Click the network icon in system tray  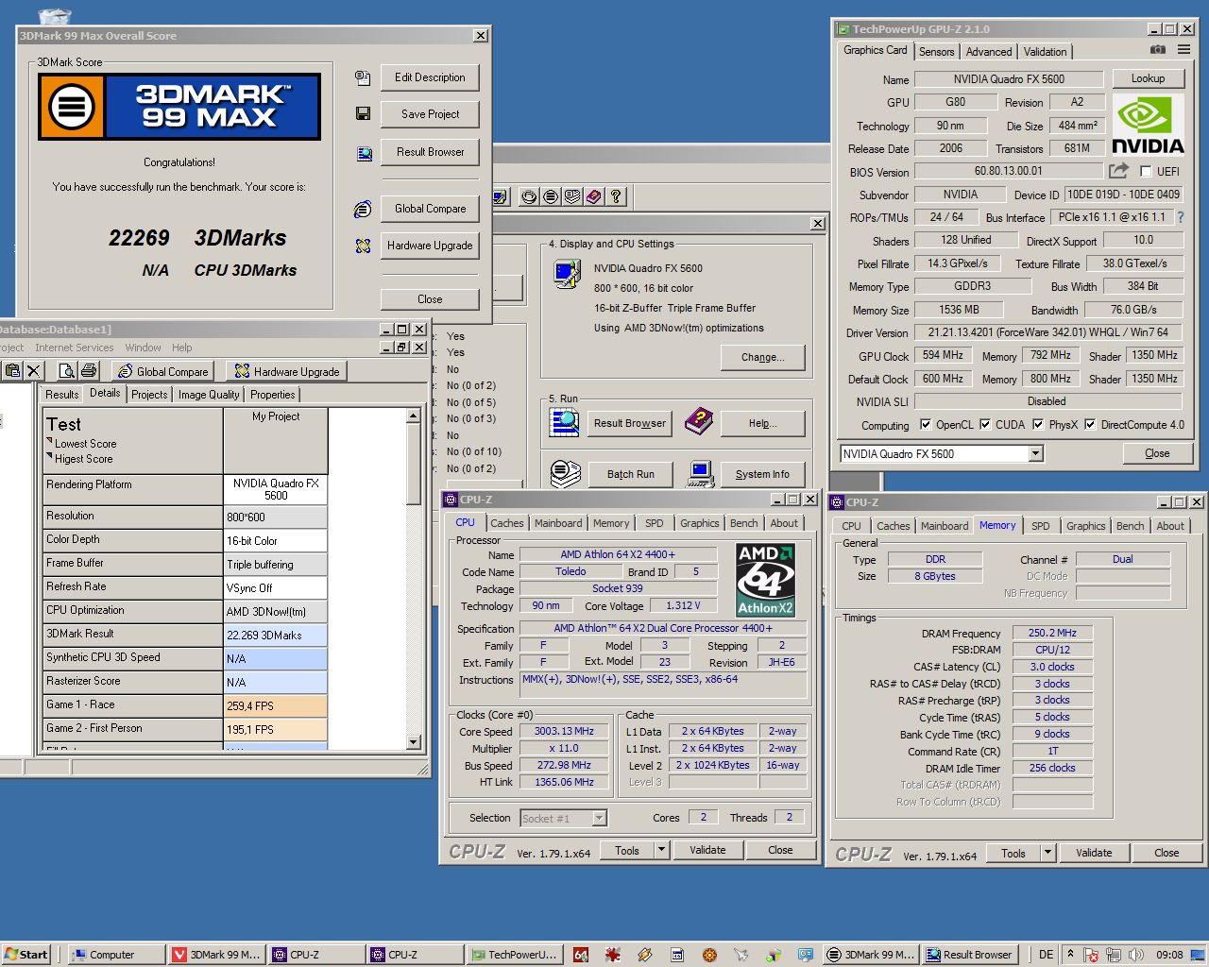[1114, 955]
